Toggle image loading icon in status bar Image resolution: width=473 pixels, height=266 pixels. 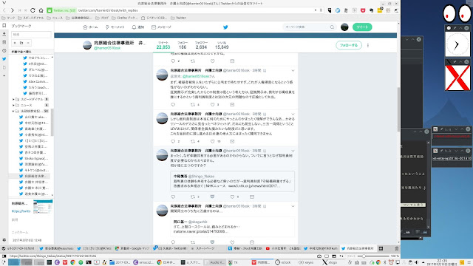333,256
